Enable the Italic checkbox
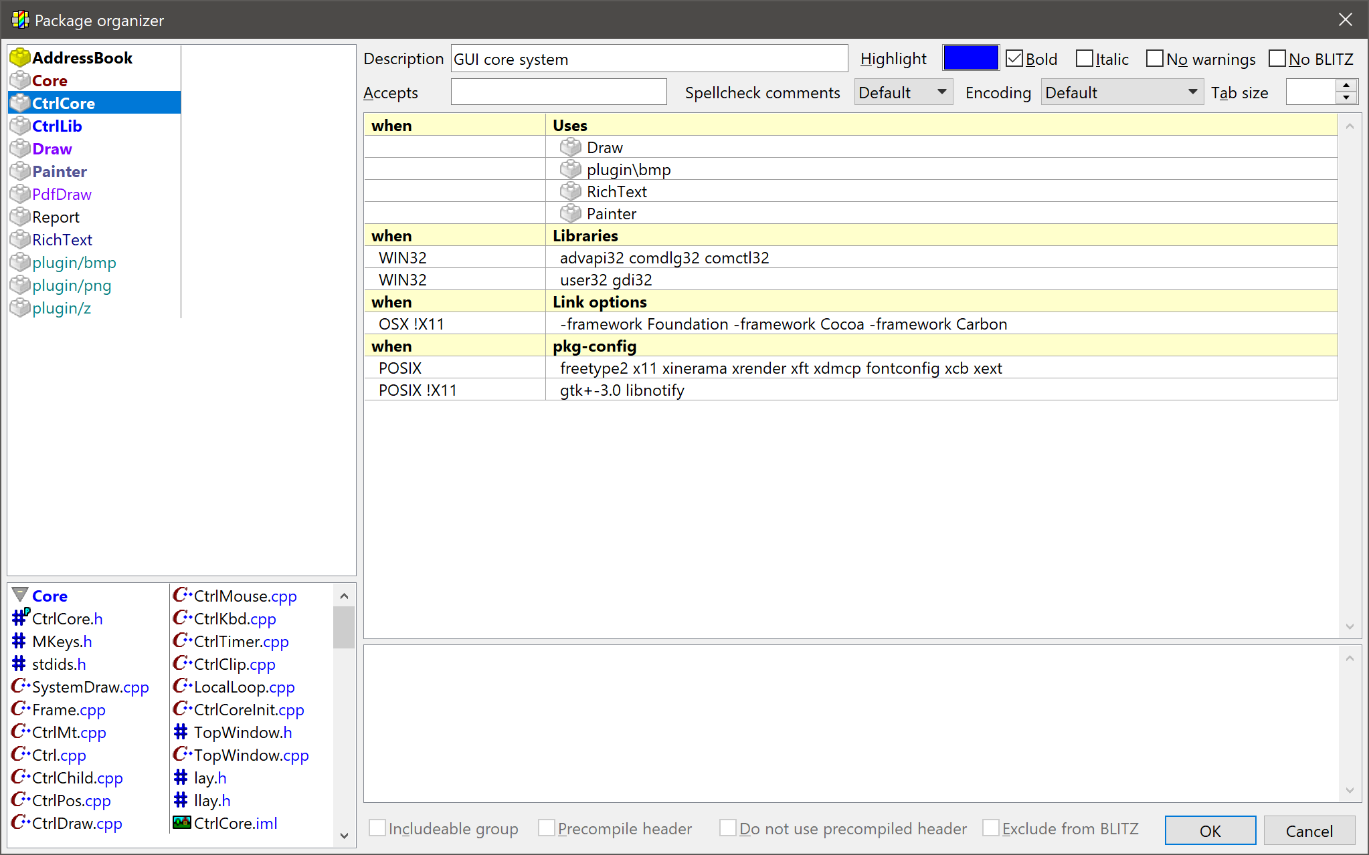Screen dimensions: 1369x855 click(1085, 59)
